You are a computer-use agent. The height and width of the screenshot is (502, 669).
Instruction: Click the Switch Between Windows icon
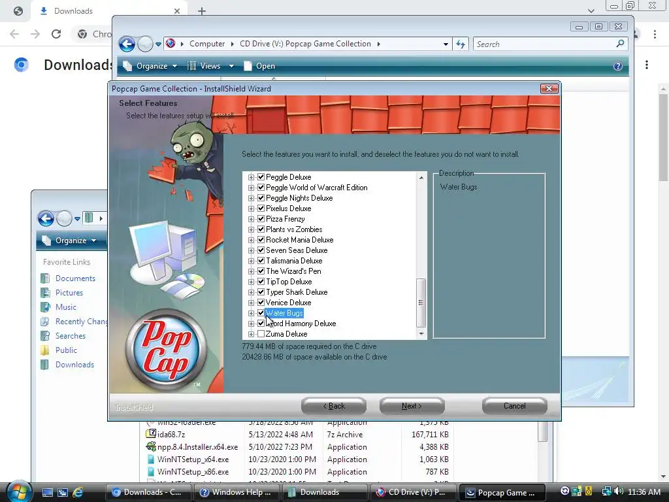tap(63, 492)
